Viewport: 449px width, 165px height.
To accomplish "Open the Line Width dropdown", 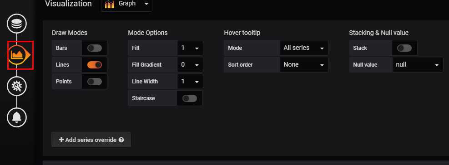I will [190, 82].
